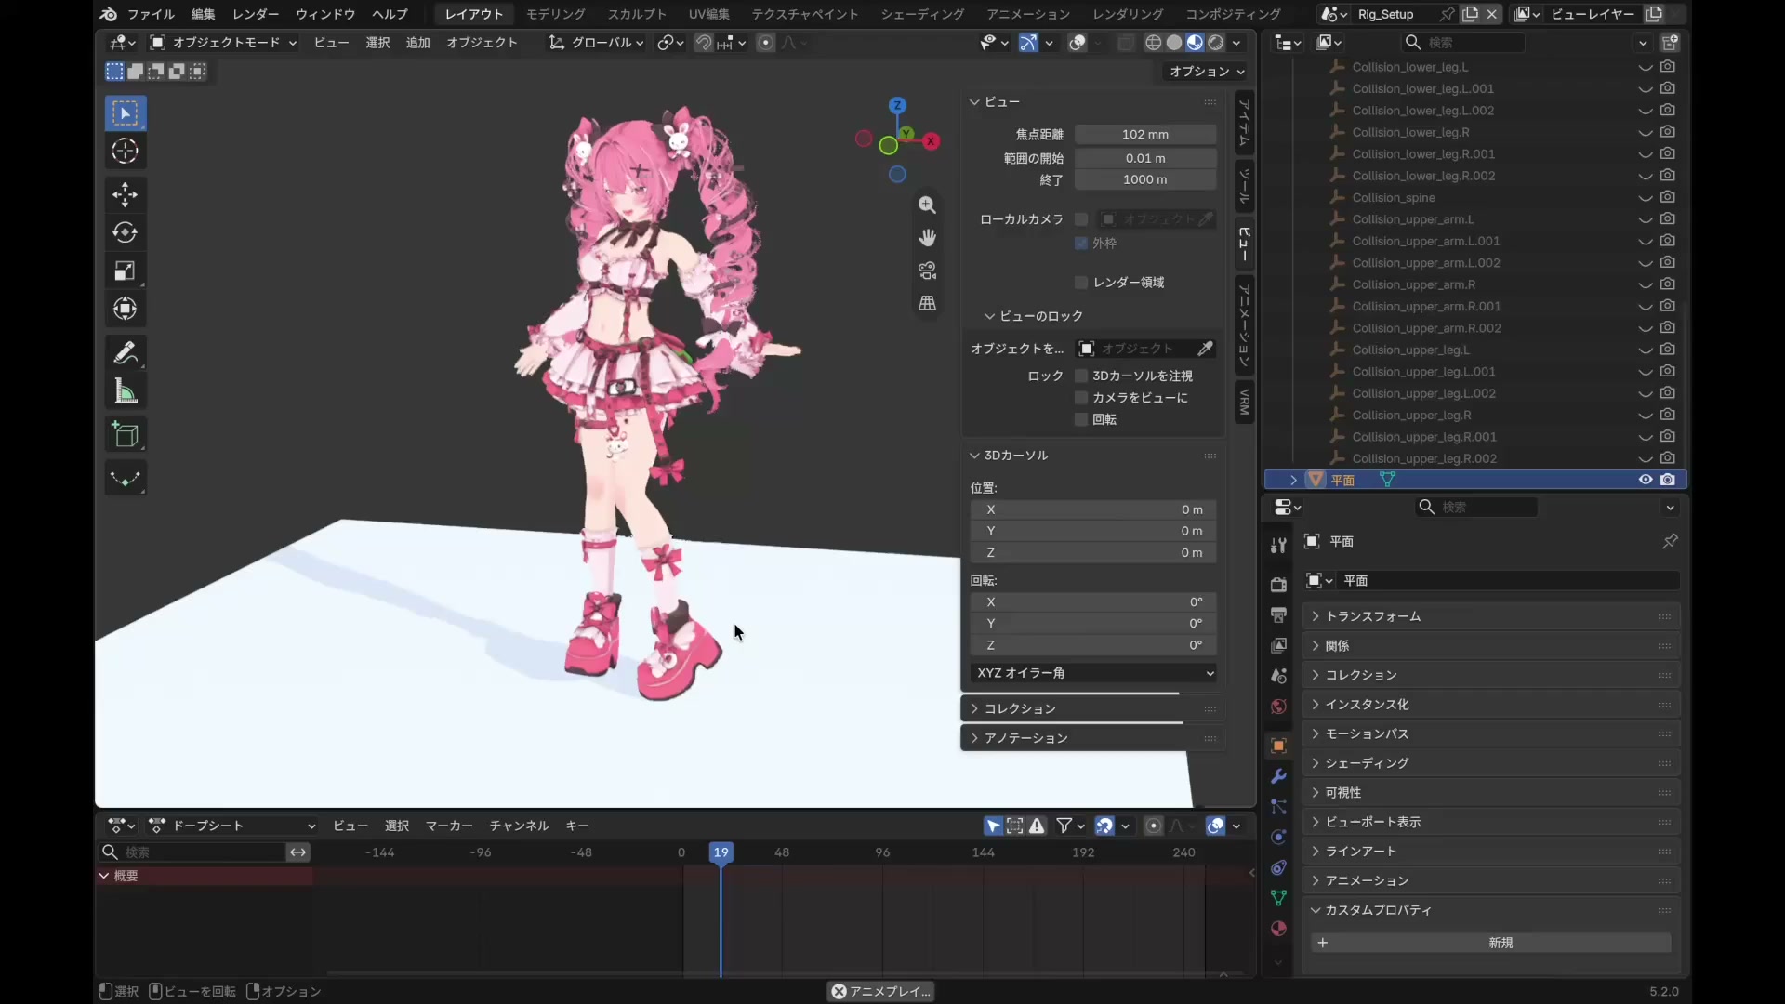Select the Annotate pencil tool
1785x1004 pixels.
(x=126, y=353)
